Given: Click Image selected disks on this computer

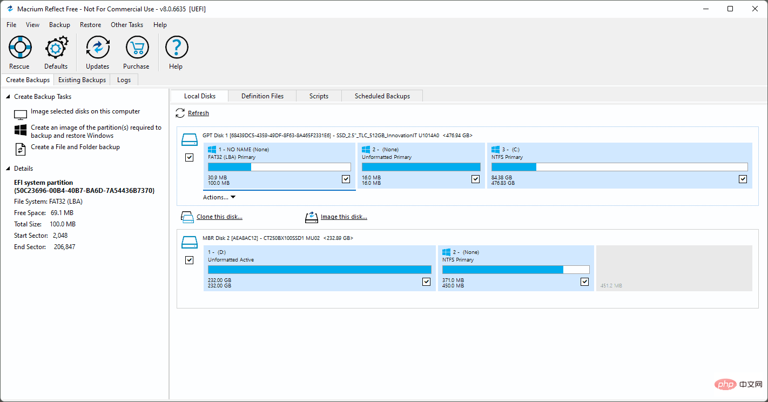Looking at the screenshot, I should click(x=85, y=111).
